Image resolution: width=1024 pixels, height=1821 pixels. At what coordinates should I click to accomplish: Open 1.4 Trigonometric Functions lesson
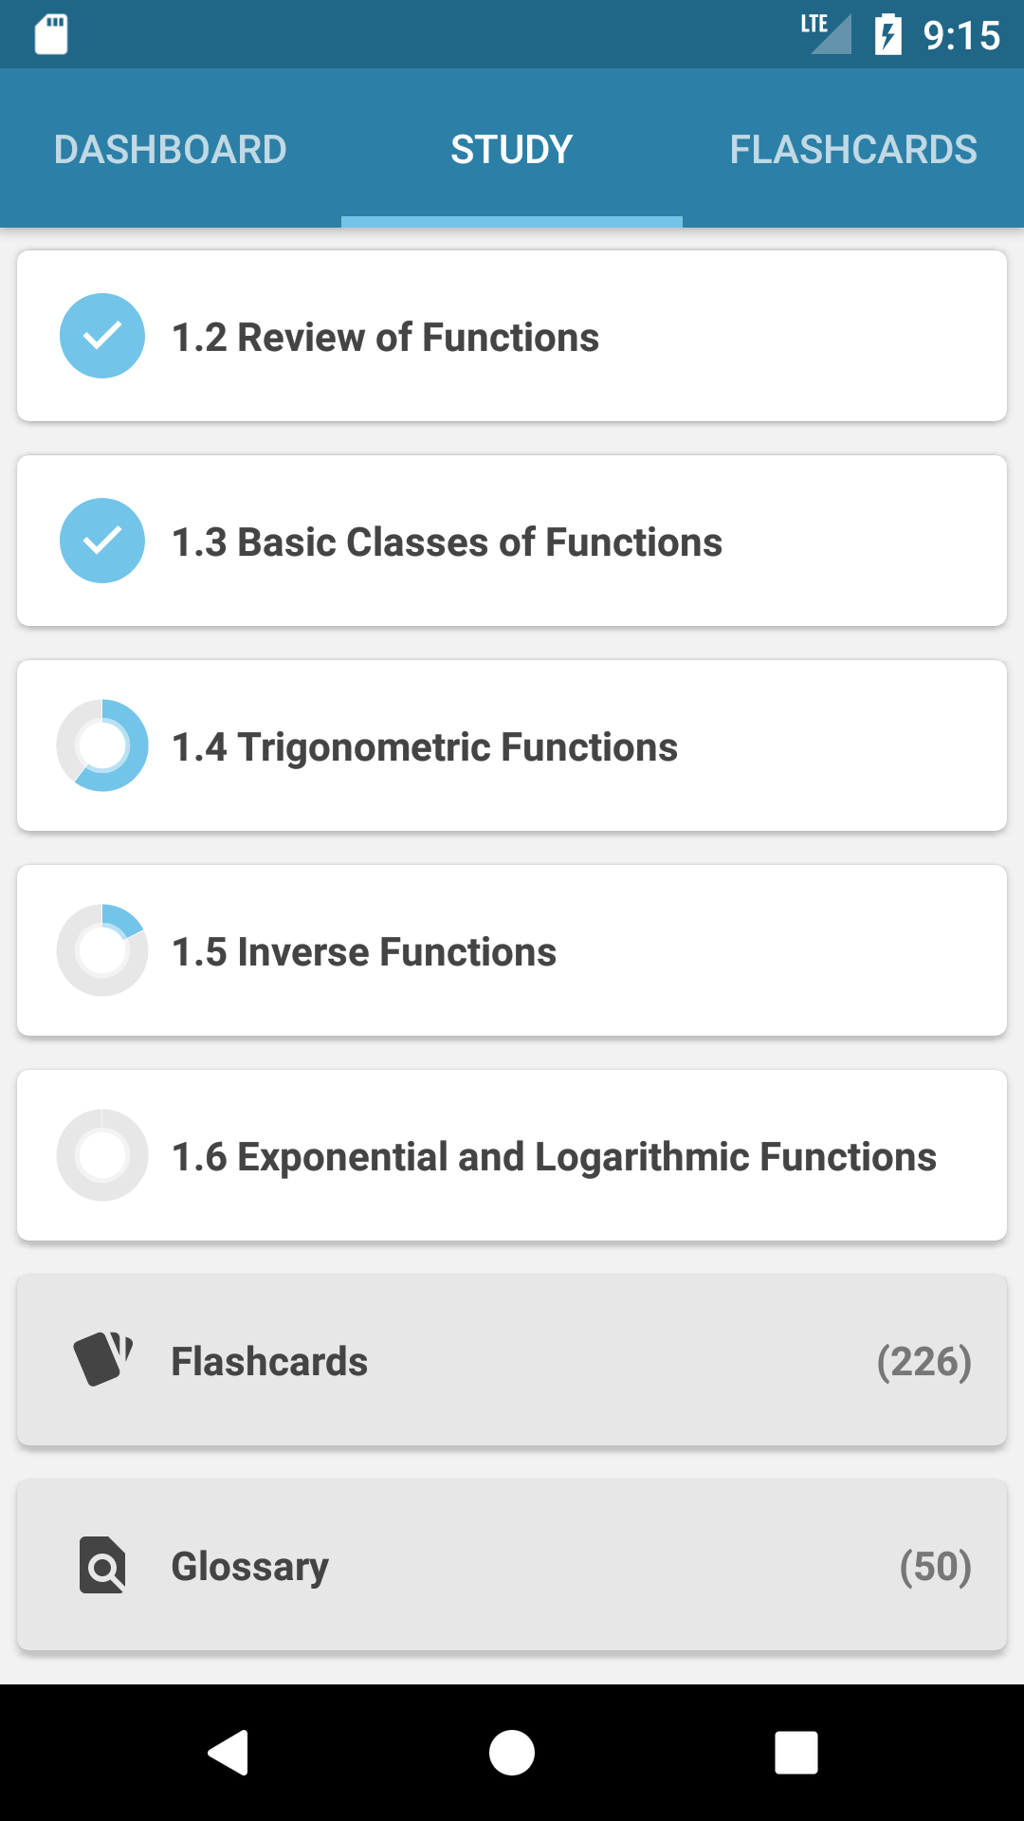(512, 745)
